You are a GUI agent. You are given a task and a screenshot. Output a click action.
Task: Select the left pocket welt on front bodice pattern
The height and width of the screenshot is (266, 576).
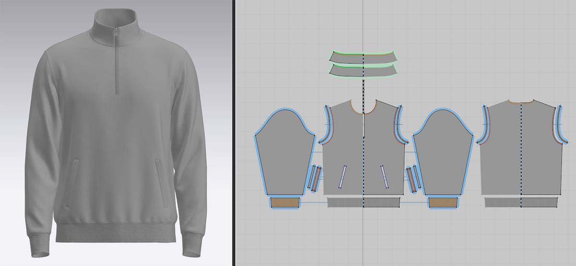coord(344,176)
